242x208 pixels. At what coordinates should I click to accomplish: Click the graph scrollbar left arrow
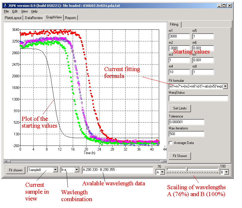(6, 161)
